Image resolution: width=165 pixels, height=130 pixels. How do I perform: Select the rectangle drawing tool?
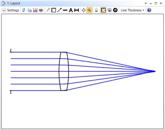tap(54, 10)
